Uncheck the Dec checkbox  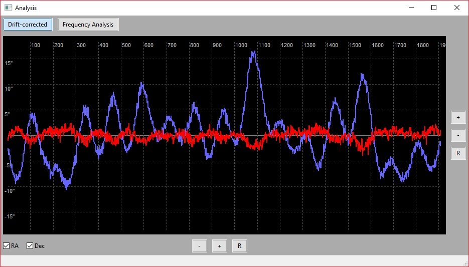pyautogui.click(x=30, y=246)
